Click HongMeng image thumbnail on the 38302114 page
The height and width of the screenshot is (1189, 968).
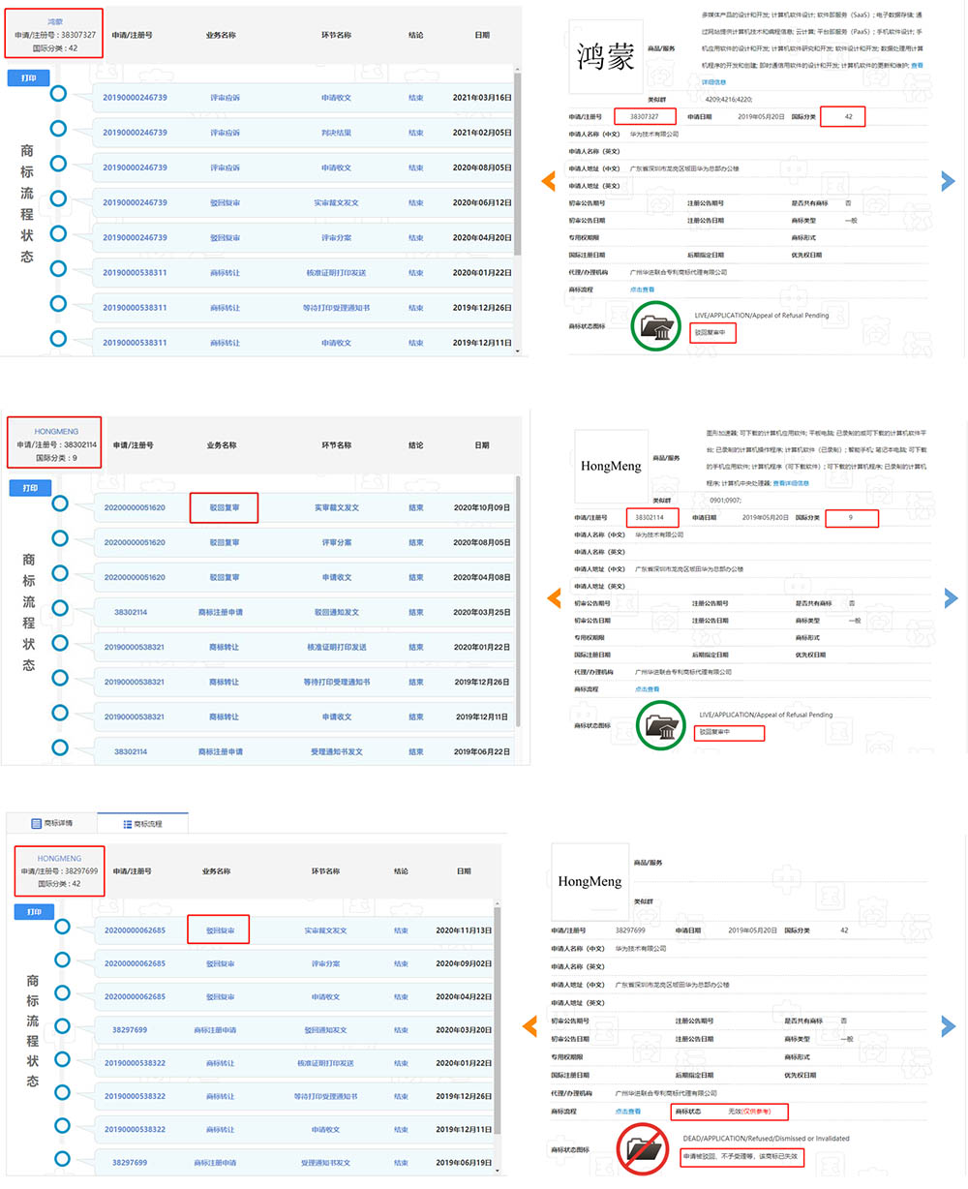tap(611, 467)
